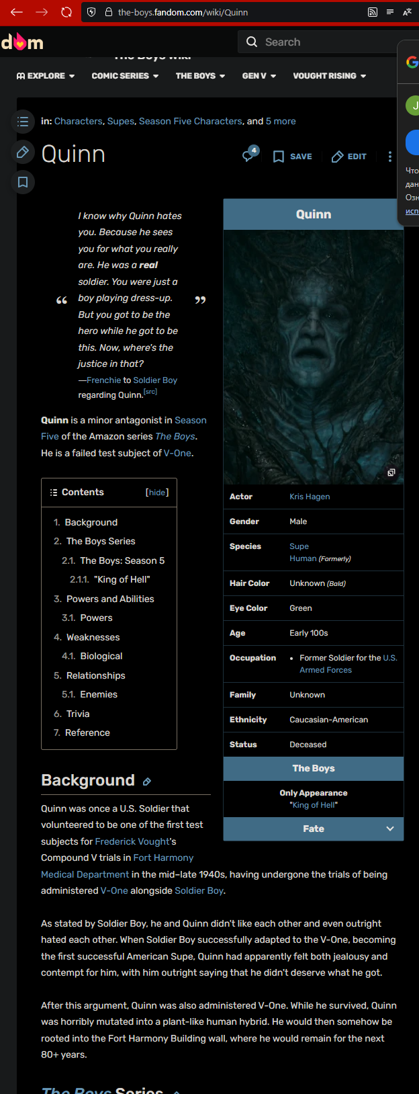This screenshot has width=419, height=1094.
Task: Open Season Five Characters category link
Action: click(x=191, y=121)
